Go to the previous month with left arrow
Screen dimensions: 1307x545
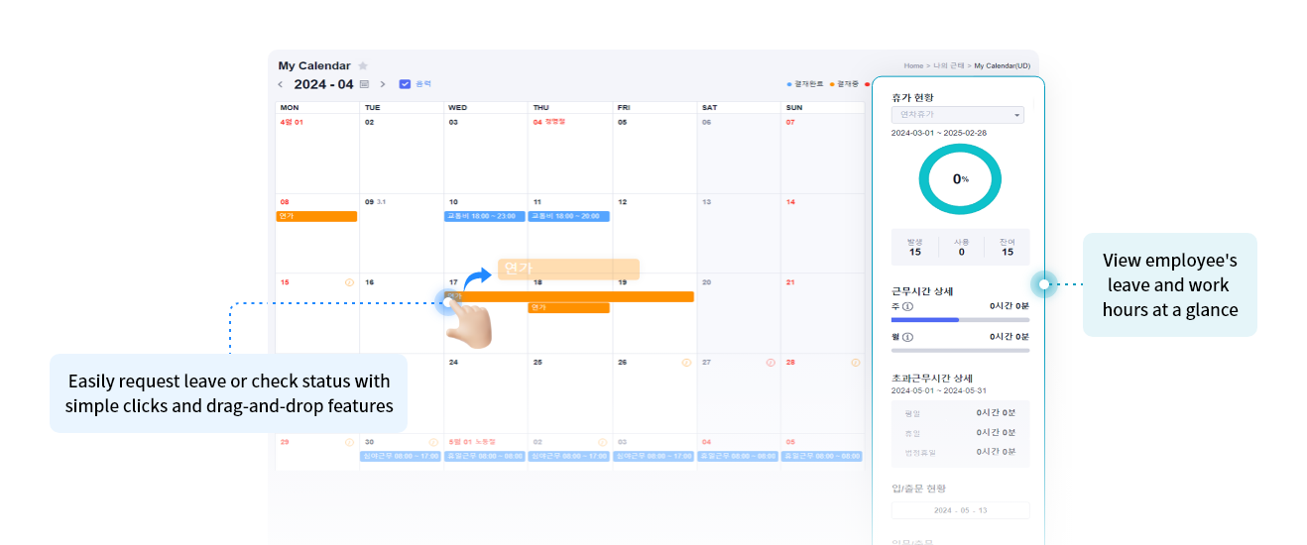coord(281,85)
